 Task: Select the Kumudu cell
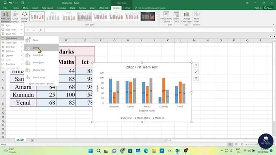(23, 95)
